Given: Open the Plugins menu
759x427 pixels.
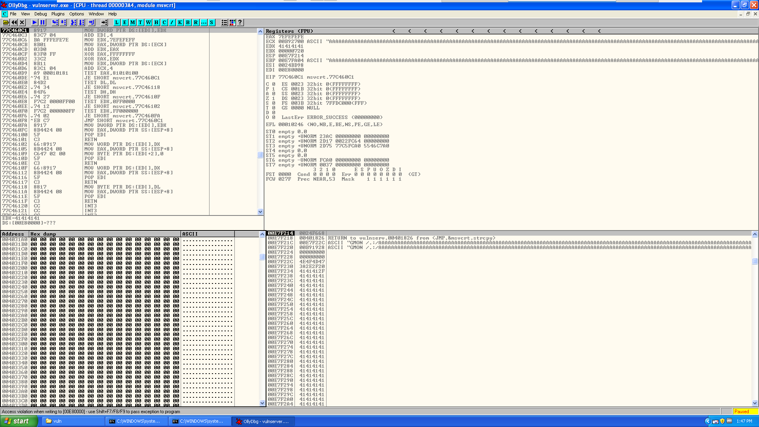Looking at the screenshot, I should click(x=58, y=14).
